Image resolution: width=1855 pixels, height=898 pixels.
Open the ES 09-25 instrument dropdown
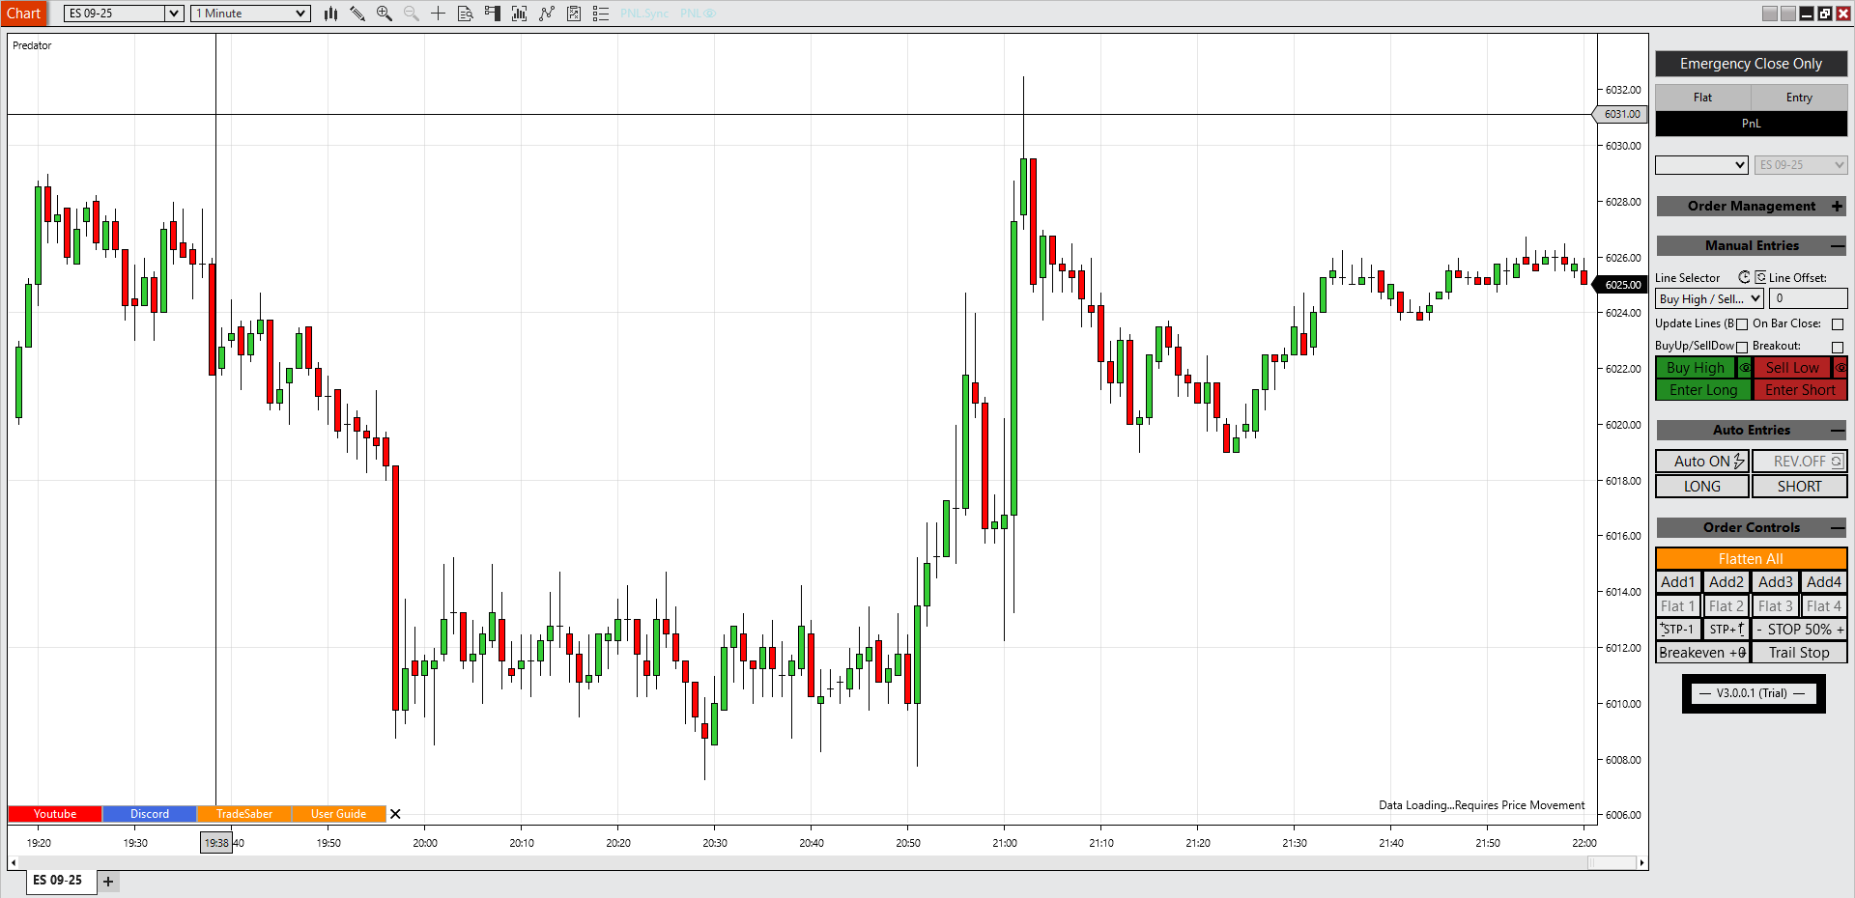123,14
